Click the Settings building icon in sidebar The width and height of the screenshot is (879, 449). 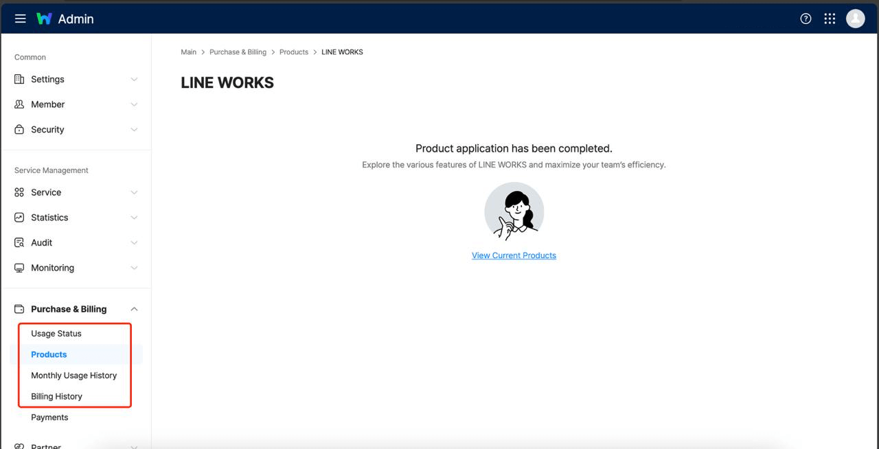point(19,79)
